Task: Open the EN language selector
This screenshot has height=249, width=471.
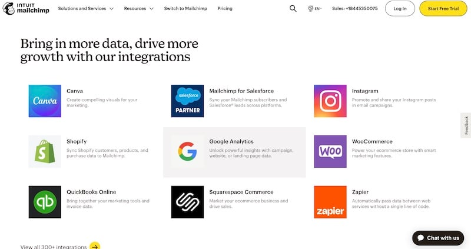Action: (x=318, y=8)
